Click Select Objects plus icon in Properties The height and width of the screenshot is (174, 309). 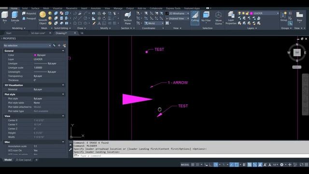(x=59, y=45)
